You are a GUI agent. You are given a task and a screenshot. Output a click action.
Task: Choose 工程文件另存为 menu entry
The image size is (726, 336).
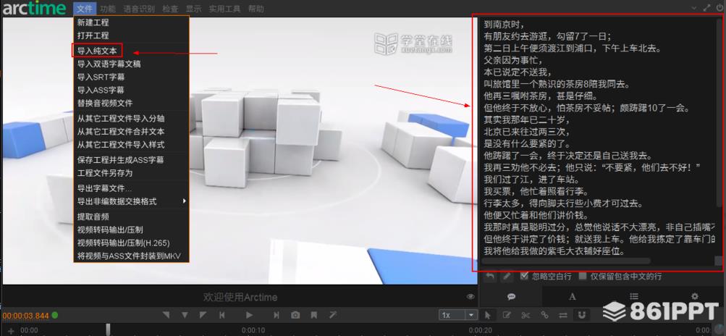(131, 173)
